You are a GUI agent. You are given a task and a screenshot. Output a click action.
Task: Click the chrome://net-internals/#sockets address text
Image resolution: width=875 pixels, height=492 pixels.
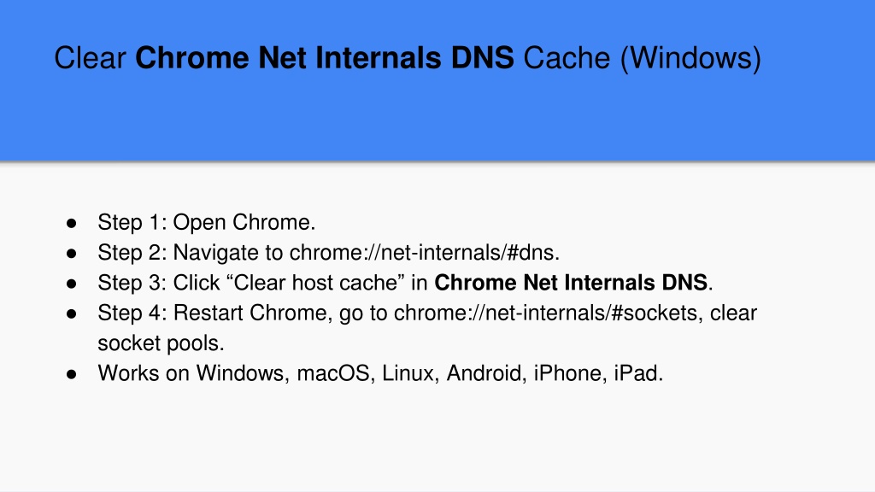point(545,313)
